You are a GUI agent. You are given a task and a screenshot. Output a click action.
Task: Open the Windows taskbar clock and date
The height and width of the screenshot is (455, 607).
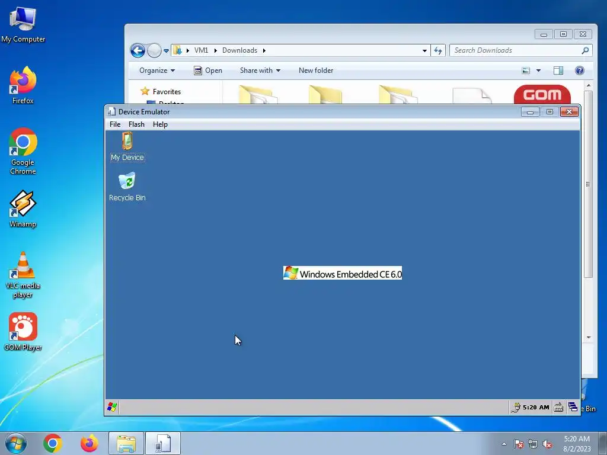coord(577,444)
